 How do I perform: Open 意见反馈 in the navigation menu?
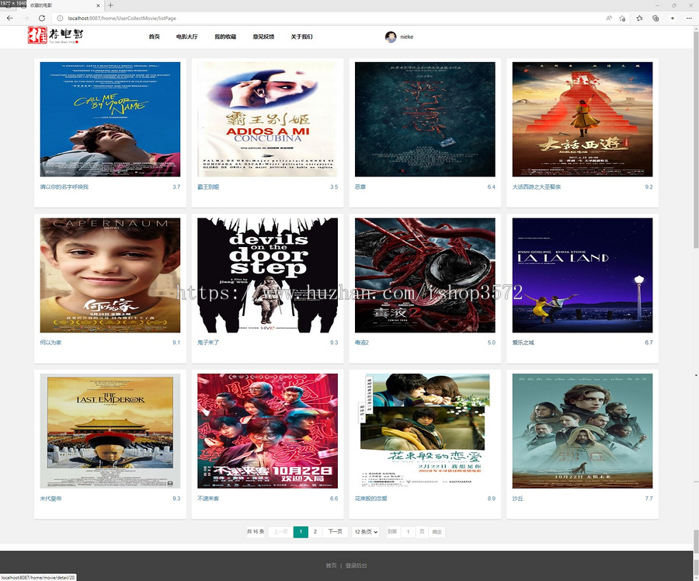[263, 37]
